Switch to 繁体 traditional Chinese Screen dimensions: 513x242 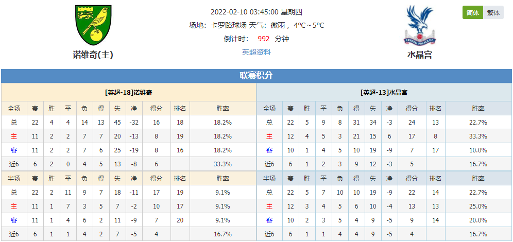pyautogui.click(x=493, y=13)
